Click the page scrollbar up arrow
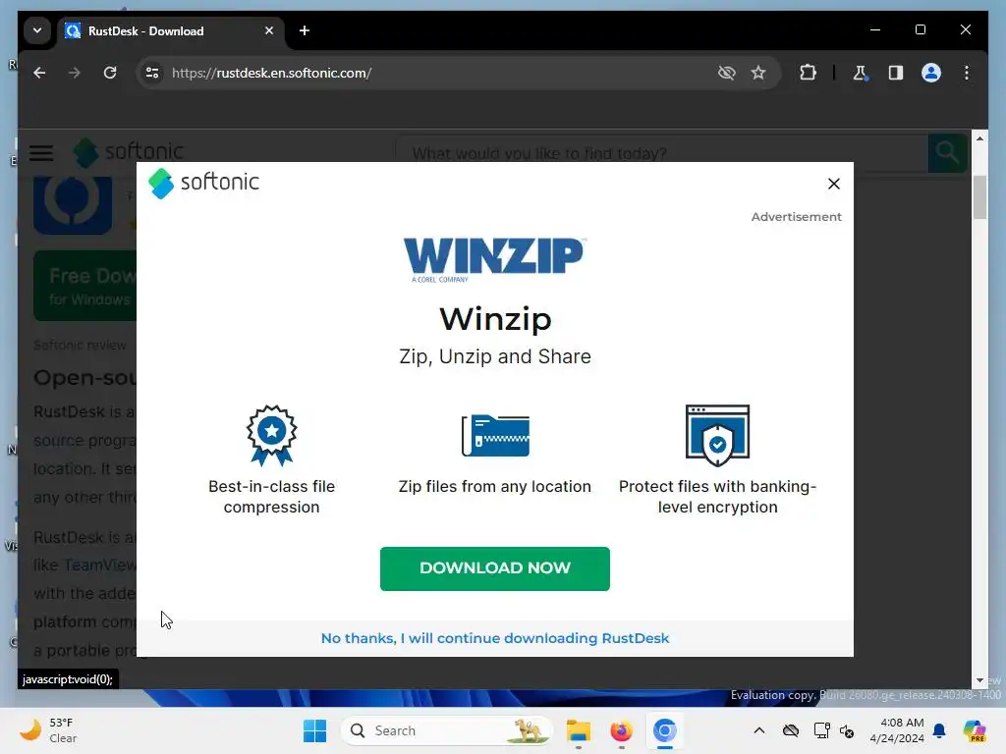 979,137
